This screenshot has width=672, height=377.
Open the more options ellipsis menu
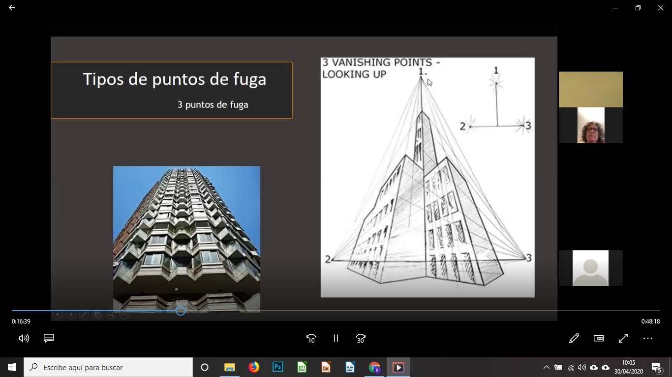click(648, 338)
